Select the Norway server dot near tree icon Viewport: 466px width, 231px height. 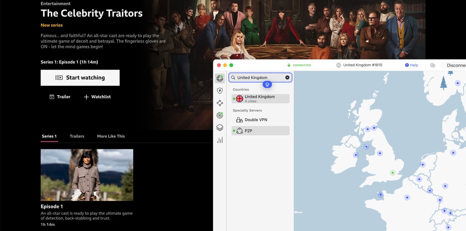458,83
